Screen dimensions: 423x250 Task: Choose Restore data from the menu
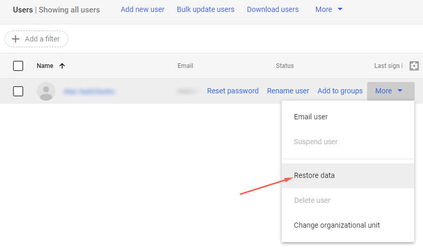click(x=348, y=175)
